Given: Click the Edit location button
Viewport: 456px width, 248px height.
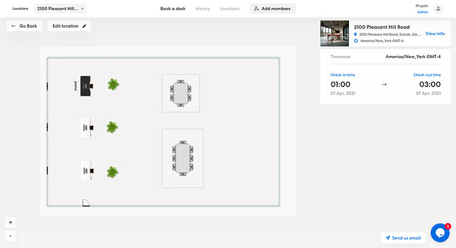Looking at the screenshot, I should pyautogui.click(x=69, y=26).
